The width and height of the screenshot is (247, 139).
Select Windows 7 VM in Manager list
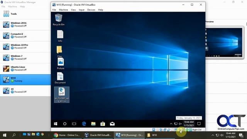pos(25,58)
